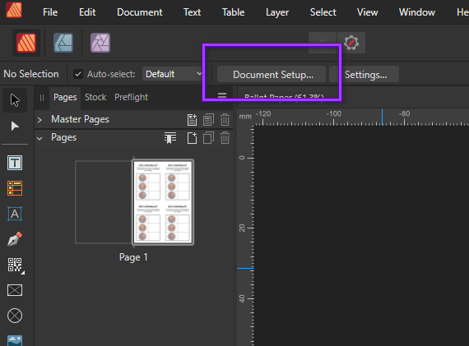Switch to the Designer persona icon

[x=63, y=43]
